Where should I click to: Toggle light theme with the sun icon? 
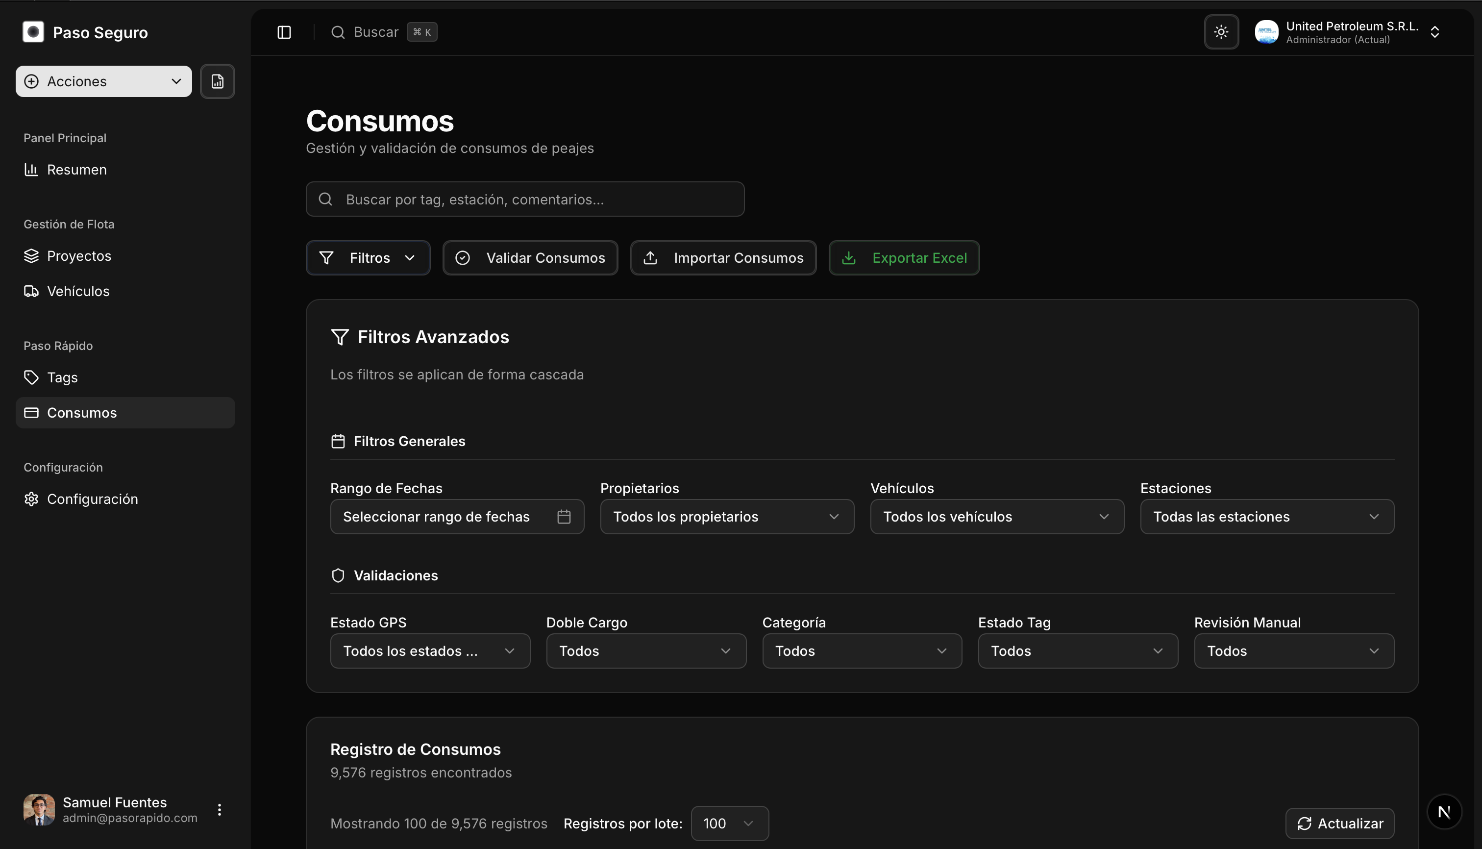1221,32
